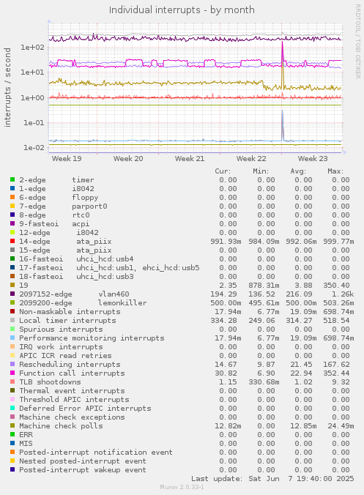
Task: Click the salmon TLB shootdowns color swatch
Action: point(12,382)
